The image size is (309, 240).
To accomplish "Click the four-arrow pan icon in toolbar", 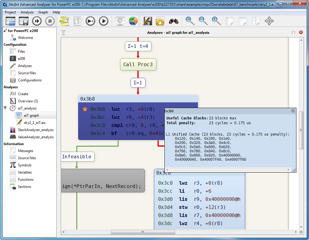I will (269, 21).
